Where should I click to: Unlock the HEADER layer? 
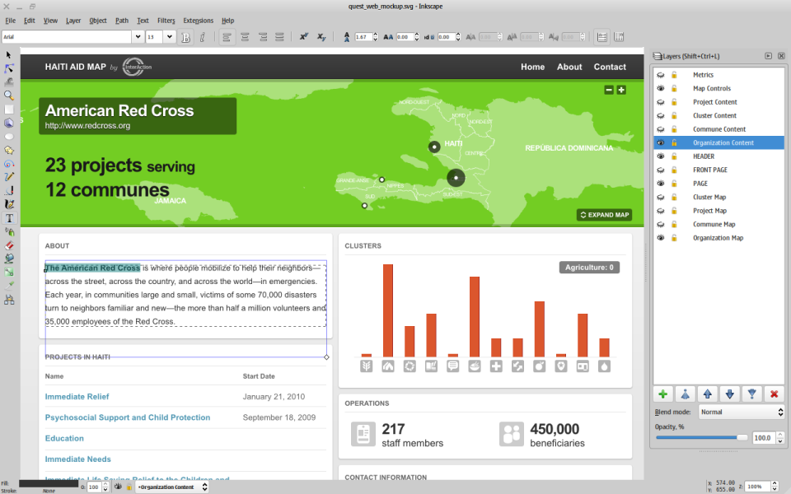672,156
